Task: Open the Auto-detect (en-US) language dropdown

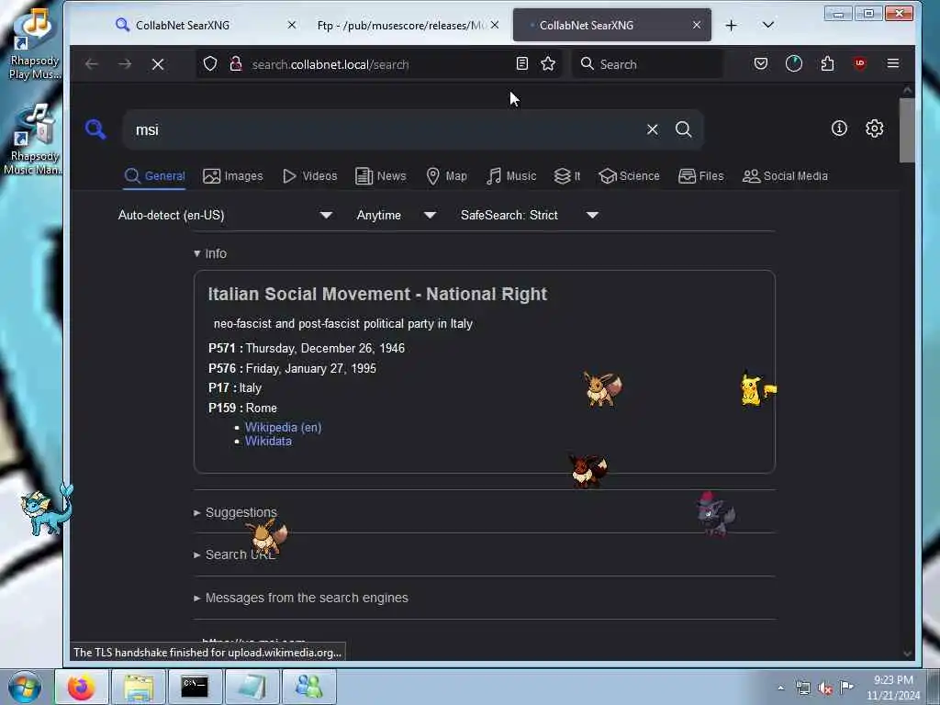Action: (x=226, y=215)
